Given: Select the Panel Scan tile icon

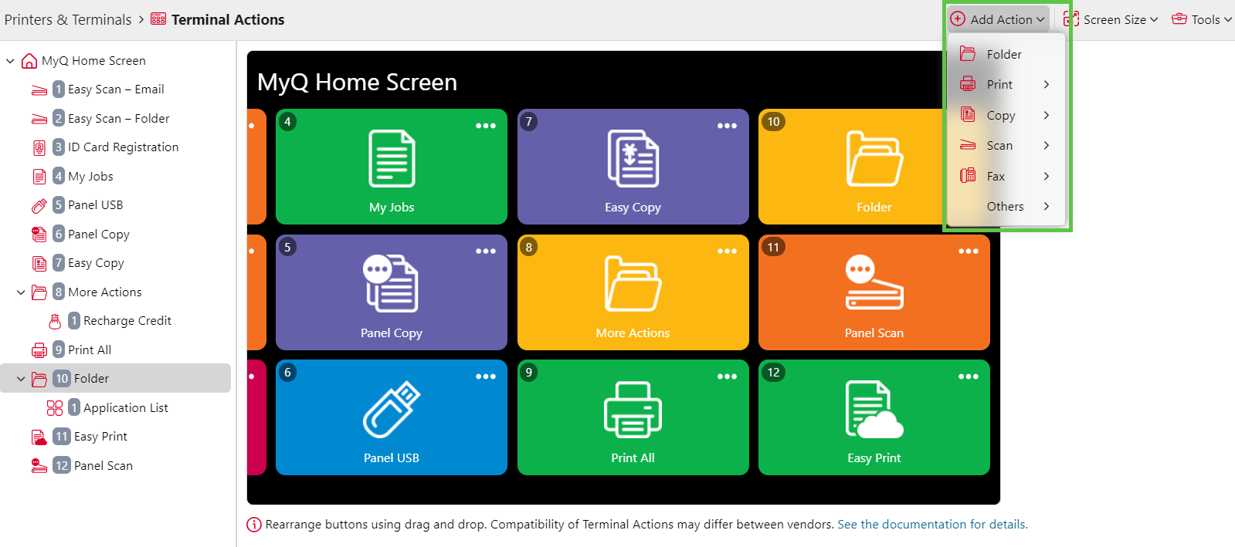Looking at the screenshot, I should [874, 283].
